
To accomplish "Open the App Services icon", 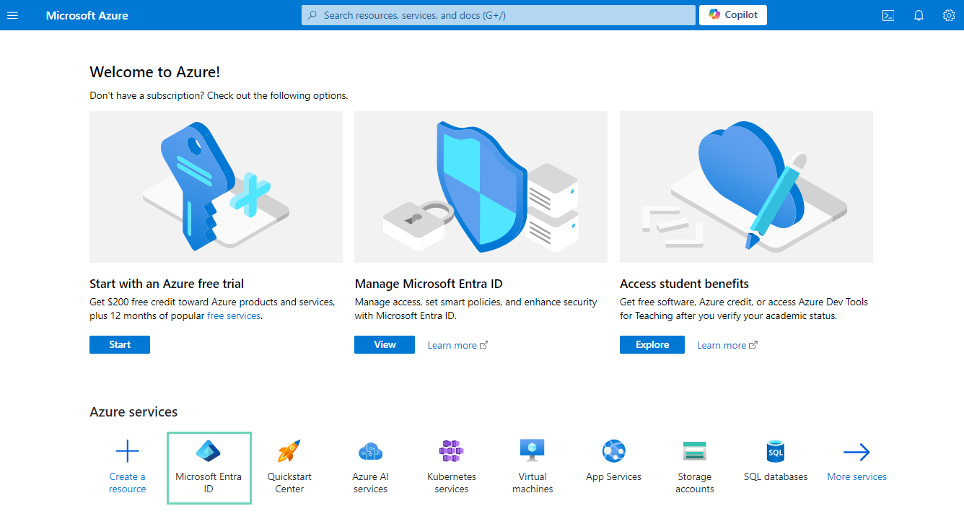I will pos(614,451).
